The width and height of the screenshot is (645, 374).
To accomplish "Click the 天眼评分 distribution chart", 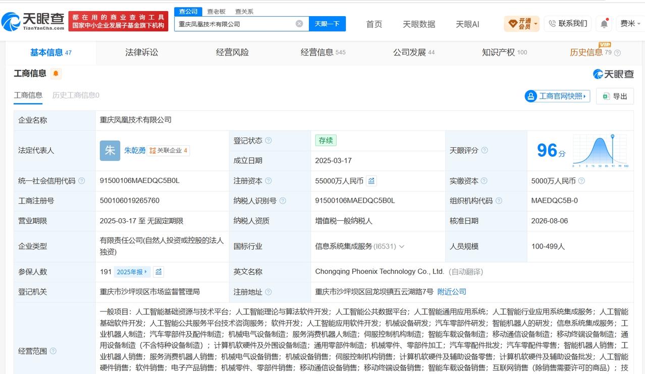I will point(600,151).
